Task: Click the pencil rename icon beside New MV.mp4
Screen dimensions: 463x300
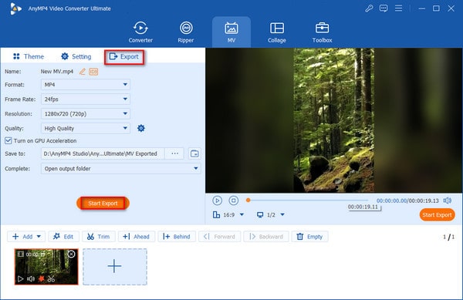Action: coord(82,72)
